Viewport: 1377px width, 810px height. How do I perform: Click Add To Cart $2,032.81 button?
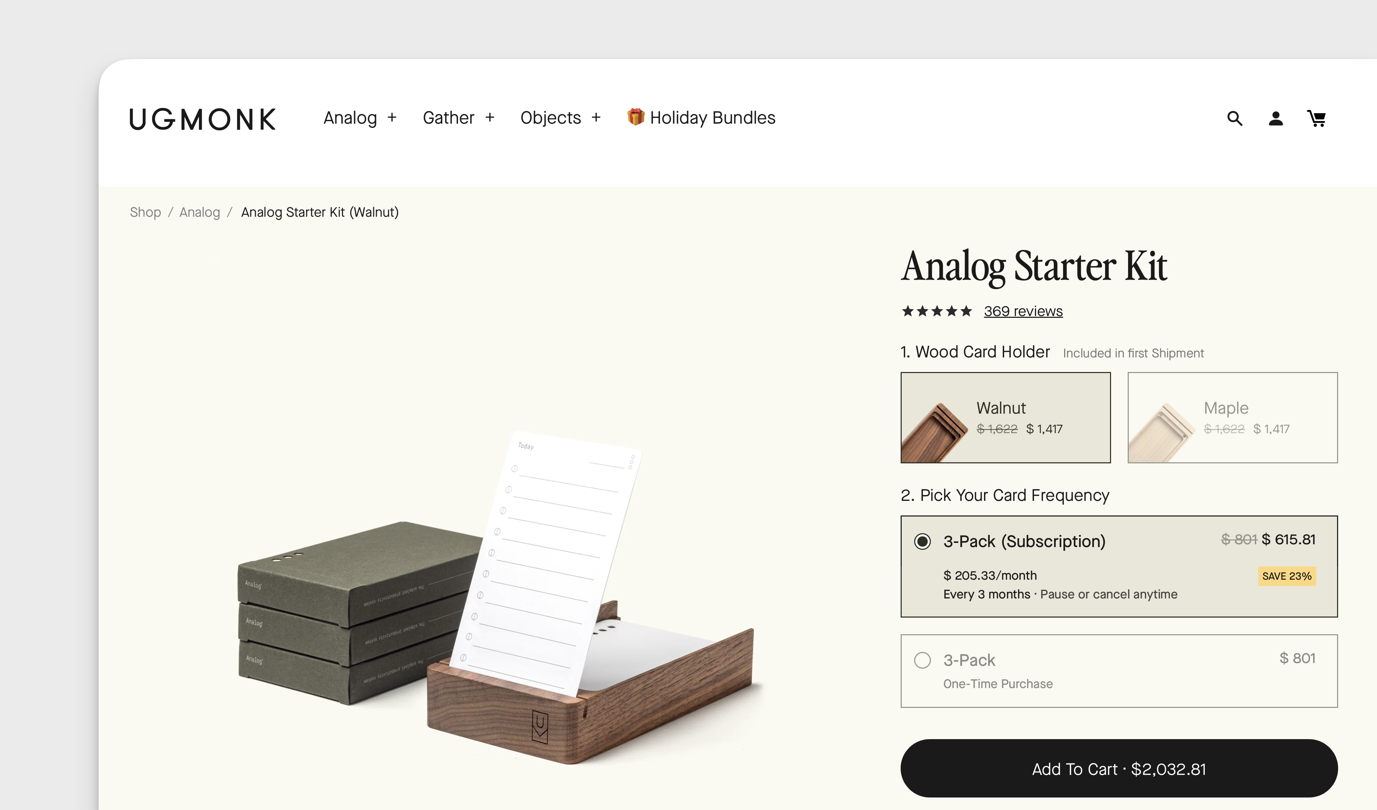click(x=1119, y=769)
